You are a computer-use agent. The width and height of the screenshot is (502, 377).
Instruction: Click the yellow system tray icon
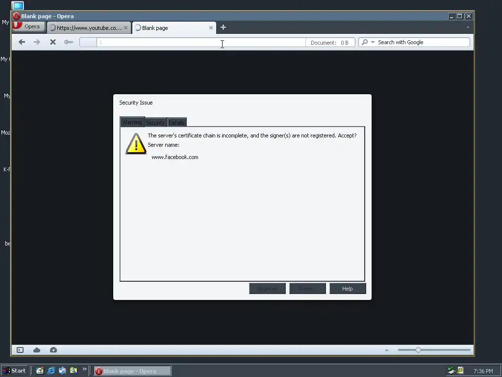(460, 370)
